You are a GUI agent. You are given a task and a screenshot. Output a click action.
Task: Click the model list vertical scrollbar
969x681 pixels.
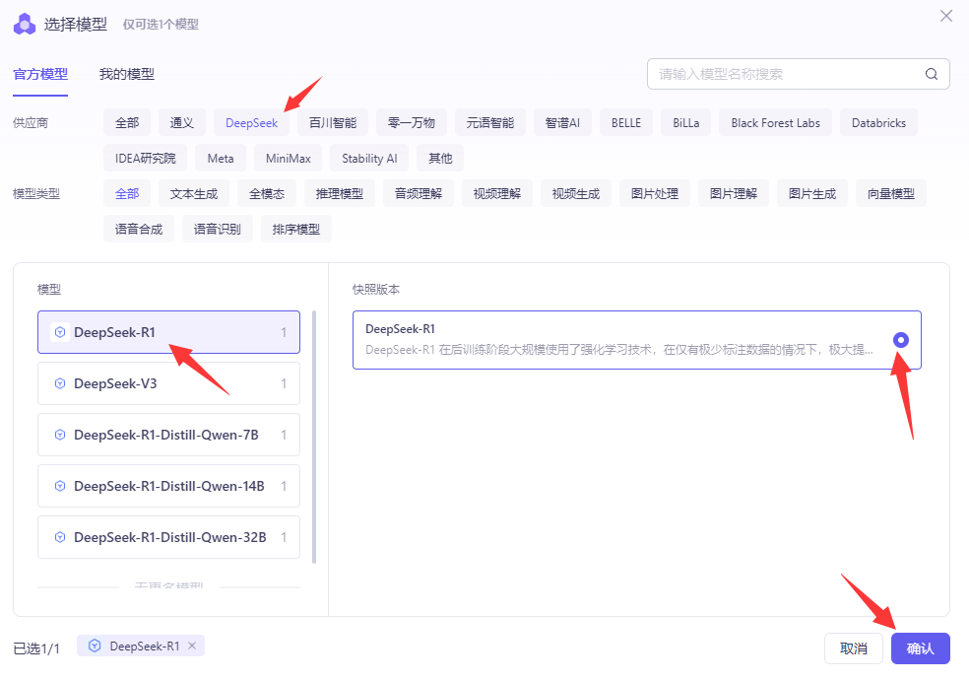[314, 438]
